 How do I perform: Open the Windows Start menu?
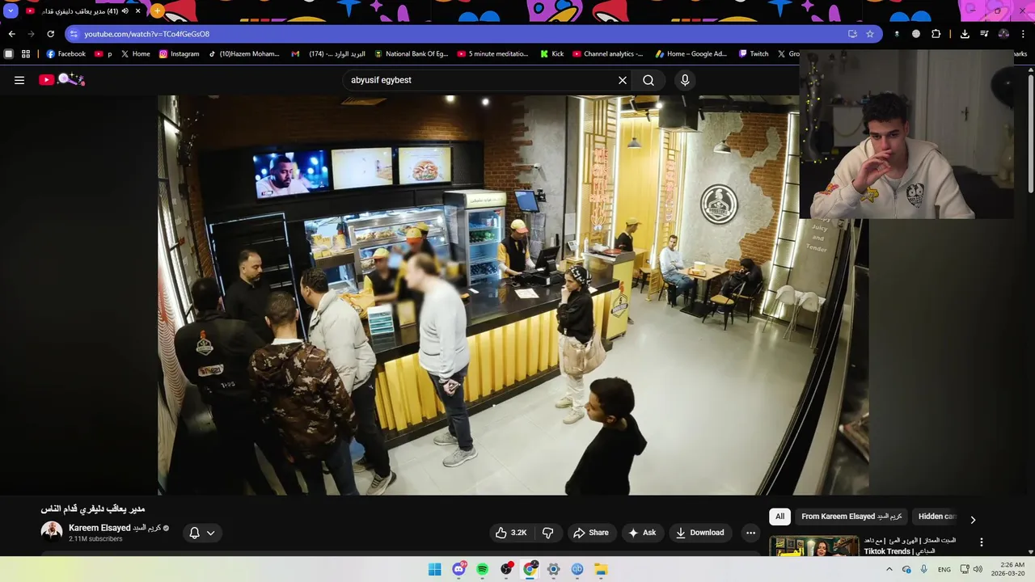tap(435, 569)
